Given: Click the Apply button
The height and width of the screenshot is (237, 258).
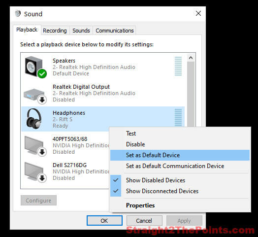Looking at the screenshot, I should pyautogui.click(x=184, y=221).
